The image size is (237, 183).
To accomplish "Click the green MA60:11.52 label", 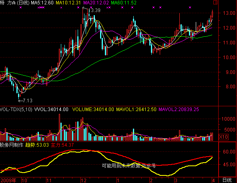I will click(x=124, y=2).
